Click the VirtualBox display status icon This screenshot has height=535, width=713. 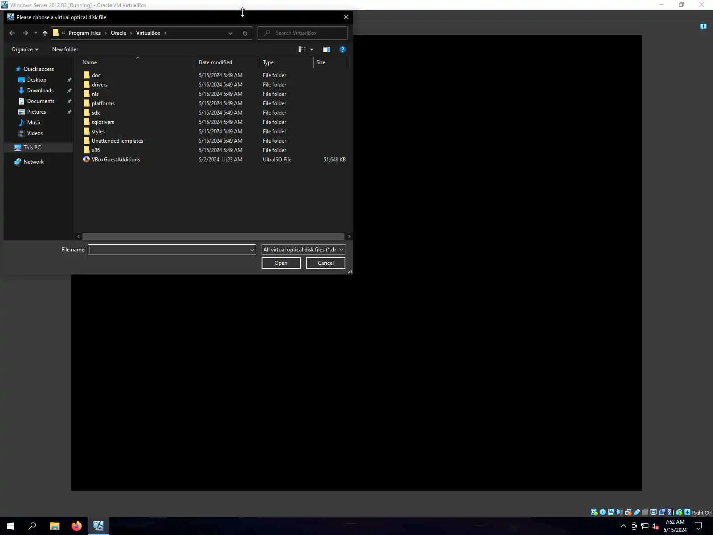point(653,512)
